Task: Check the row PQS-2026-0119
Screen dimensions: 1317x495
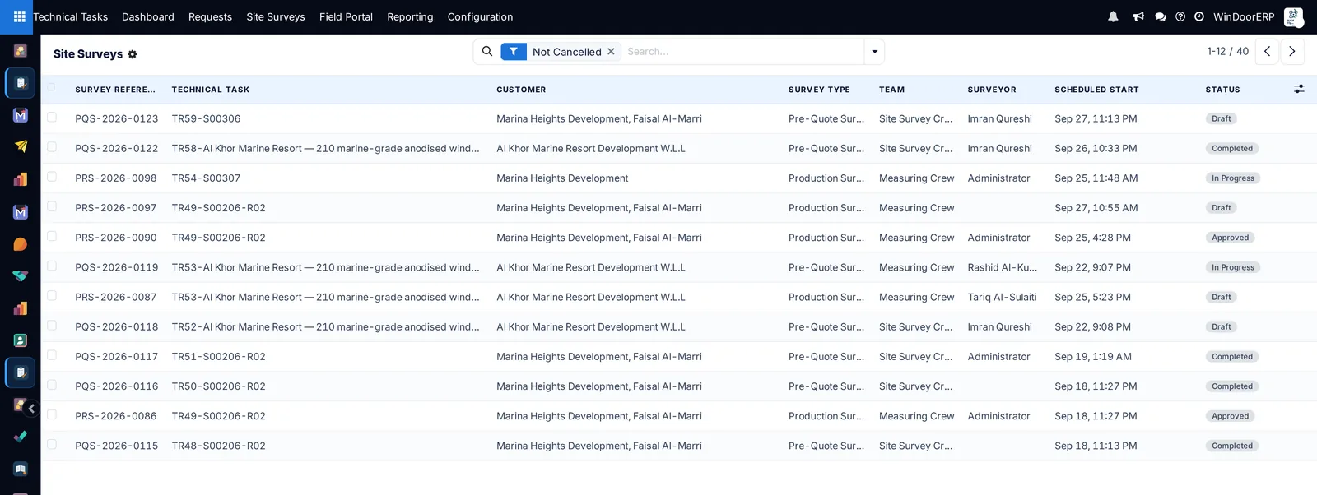Action: pyautogui.click(x=52, y=266)
